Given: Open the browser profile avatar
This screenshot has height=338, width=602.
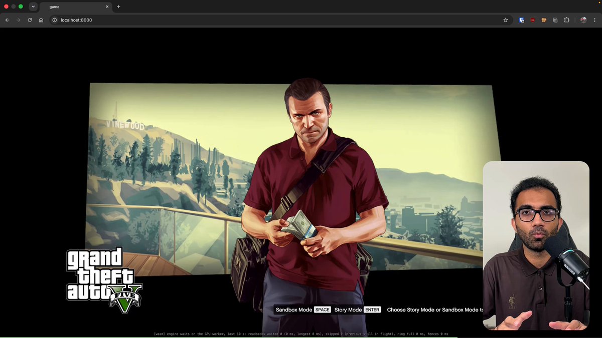Looking at the screenshot, I should (x=583, y=20).
